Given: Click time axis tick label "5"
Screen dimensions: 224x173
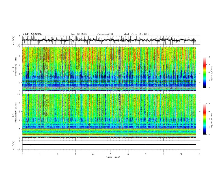Looking at the screenshot, I should click(x=111, y=154).
